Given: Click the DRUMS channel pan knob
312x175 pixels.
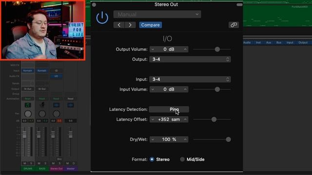Looking at the screenshot, I should 28,114.
